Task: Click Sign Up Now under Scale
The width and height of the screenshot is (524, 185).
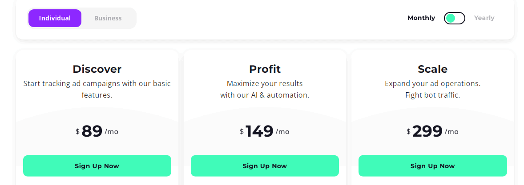Action: point(432,166)
